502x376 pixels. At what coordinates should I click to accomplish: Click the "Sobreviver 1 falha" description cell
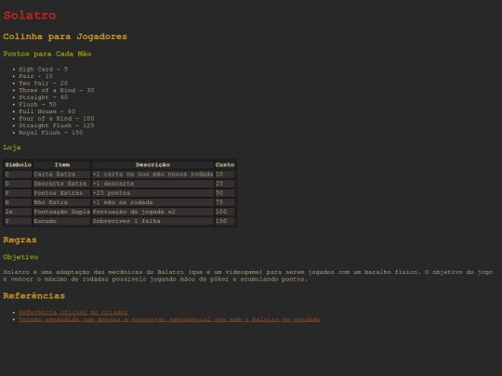[152, 221]
